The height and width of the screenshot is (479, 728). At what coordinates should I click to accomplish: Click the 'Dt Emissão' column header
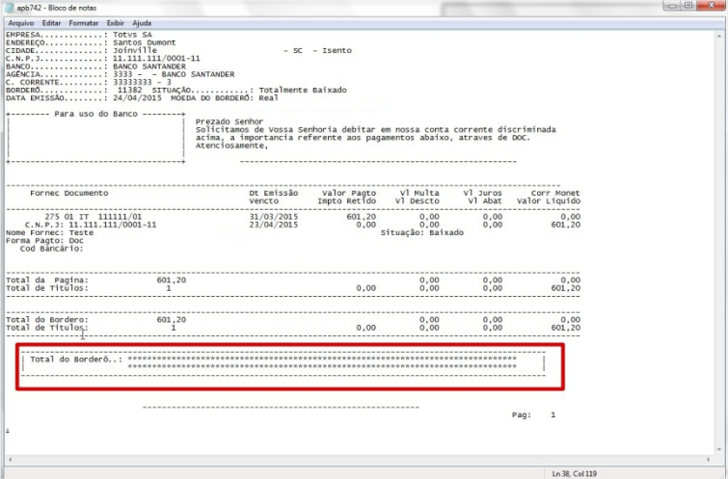274,193
